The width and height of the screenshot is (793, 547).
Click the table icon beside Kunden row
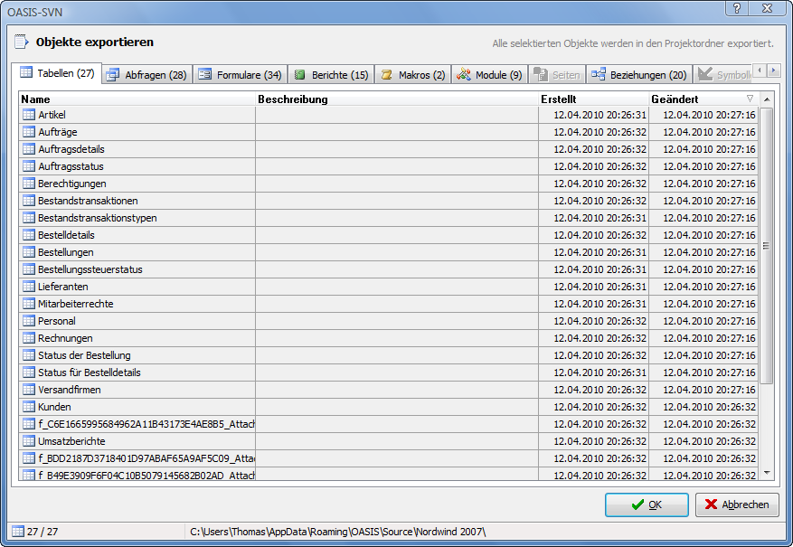(x=28, y=407)
